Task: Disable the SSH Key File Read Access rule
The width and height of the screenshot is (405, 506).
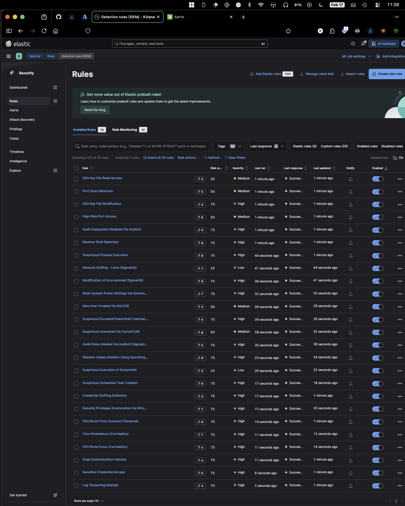Action: (x=378, y=179)
